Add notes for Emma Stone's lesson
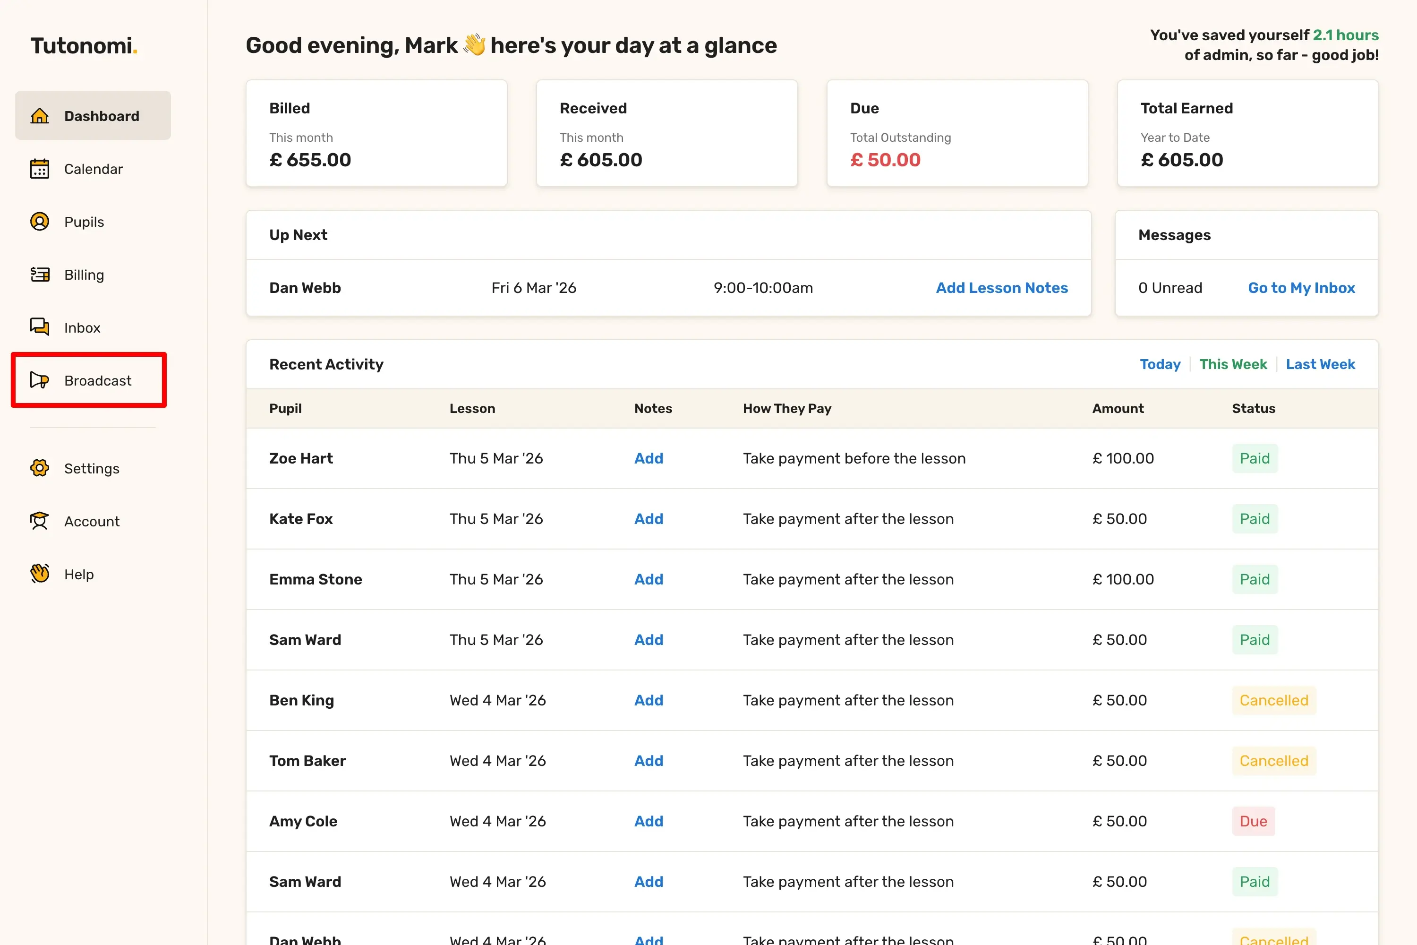Viewport: 1417px width, 945px height. 648,579
